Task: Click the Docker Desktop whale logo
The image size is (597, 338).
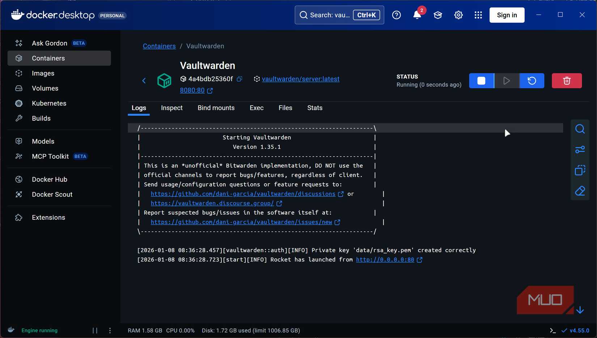Action: tap(17, 15)
